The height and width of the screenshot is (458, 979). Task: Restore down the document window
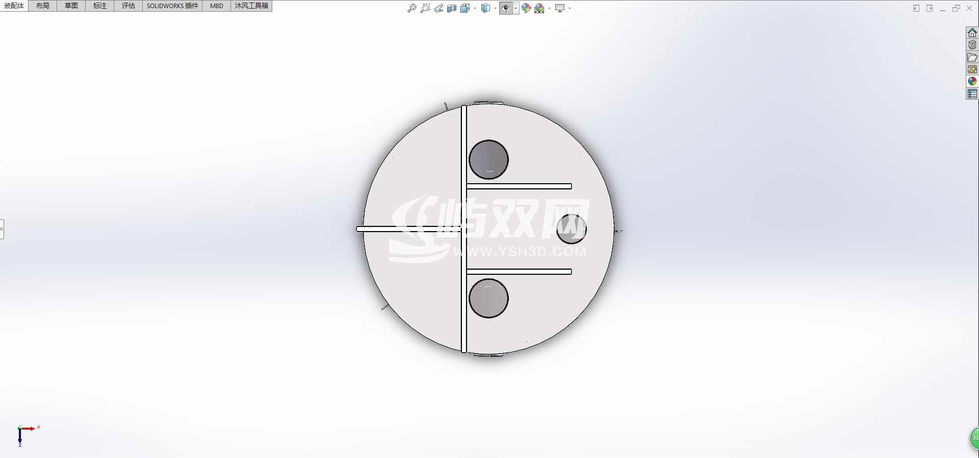pos(956,8)
